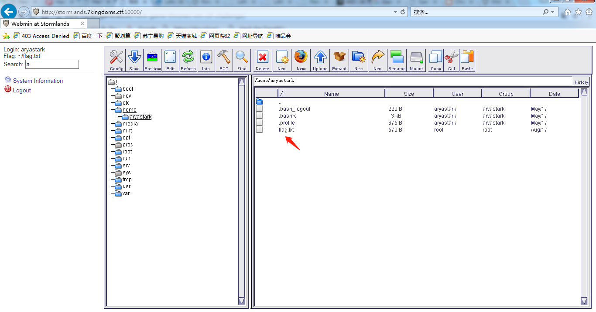Go back with the browser back button
The height and width of the screenshot is (312, 596).
[9, 12]
